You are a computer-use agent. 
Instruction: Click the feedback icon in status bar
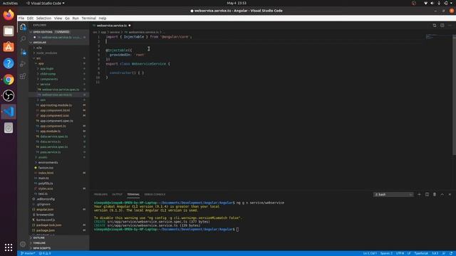444,253
